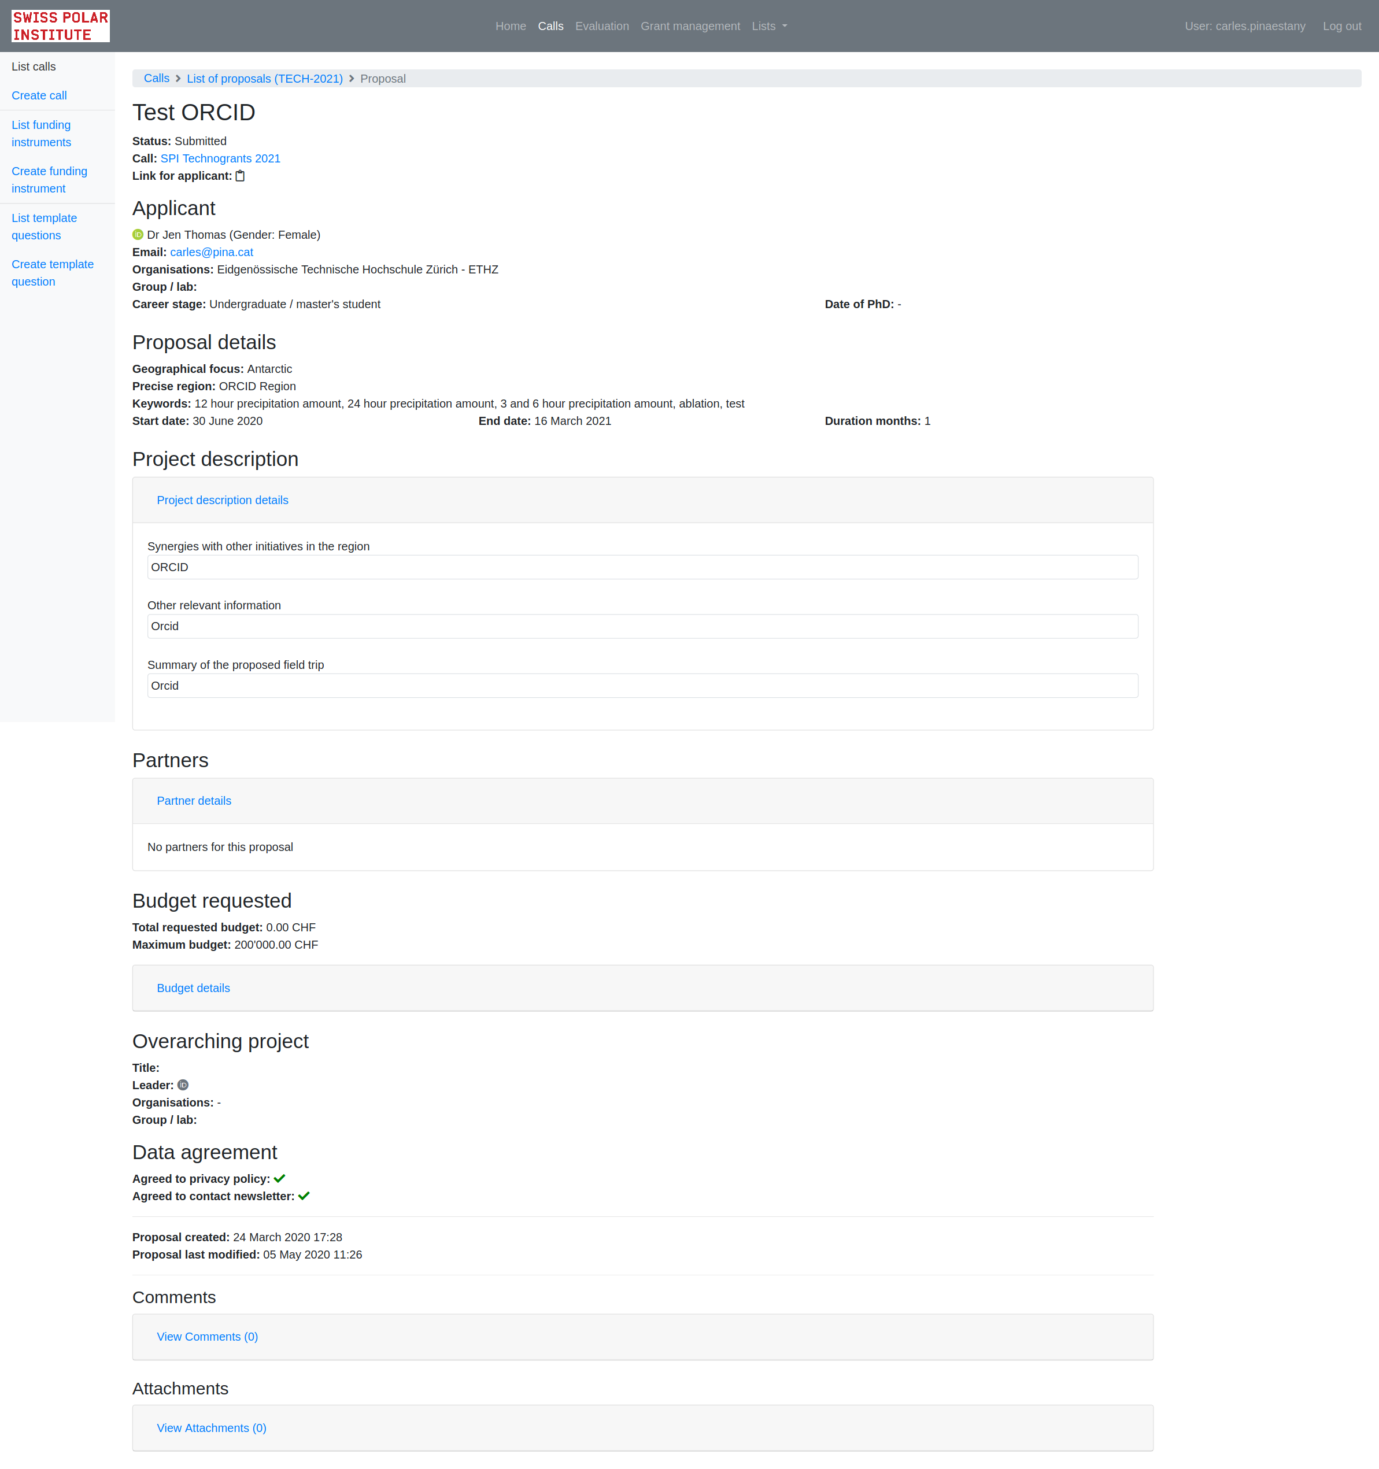This screenshot has height=1469, width=1379.
Task: Click the grey ORCID icon next to Leader
Action: tap(183, 1086)
